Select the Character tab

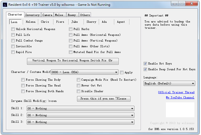point(15,15)
